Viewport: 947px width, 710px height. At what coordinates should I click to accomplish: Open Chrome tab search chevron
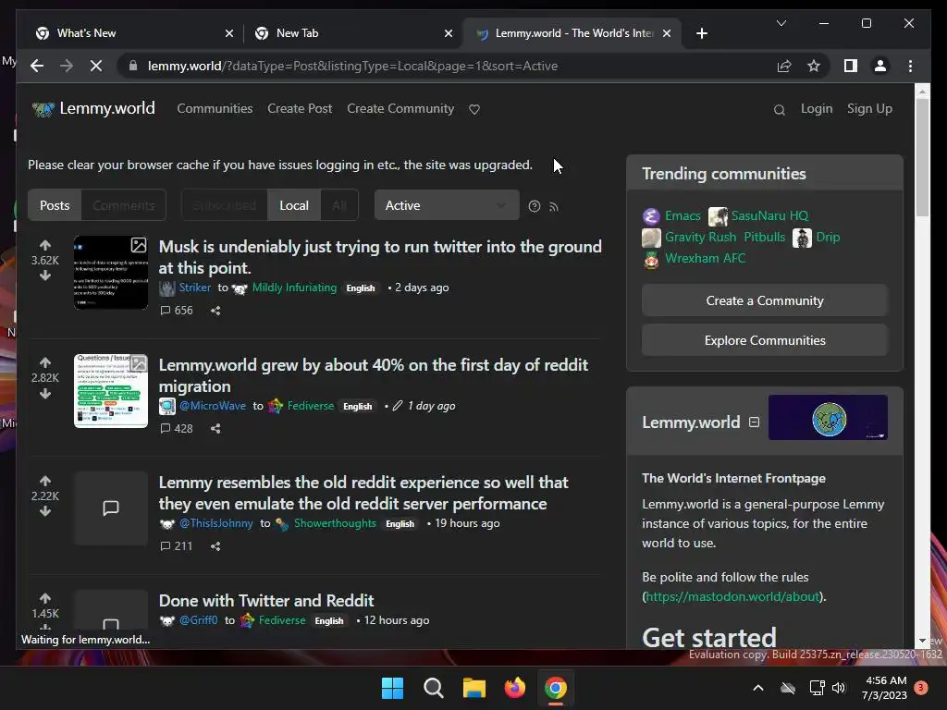tap(781, 23)
